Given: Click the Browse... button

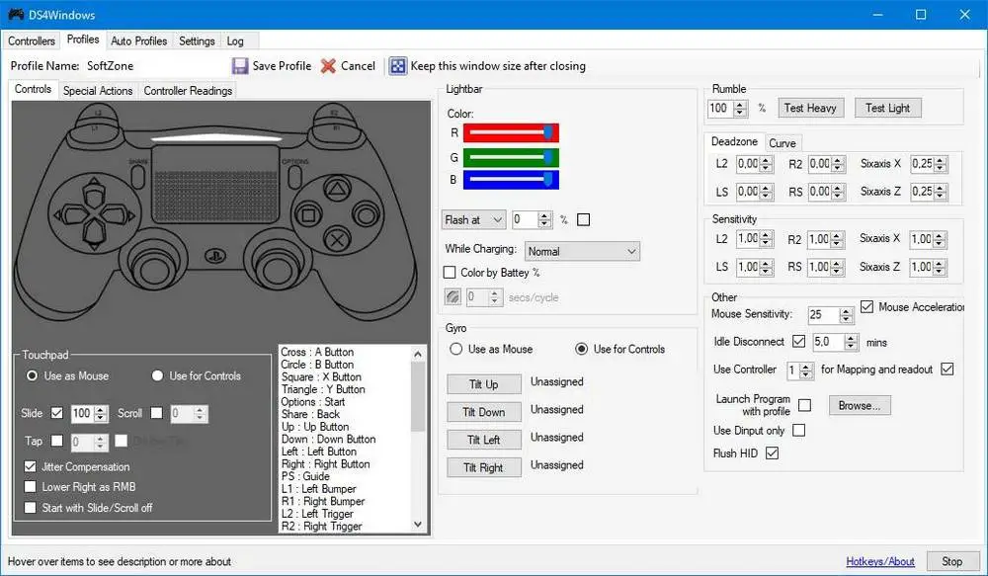Looking at the screenshot, I should (x=859, y=406).
